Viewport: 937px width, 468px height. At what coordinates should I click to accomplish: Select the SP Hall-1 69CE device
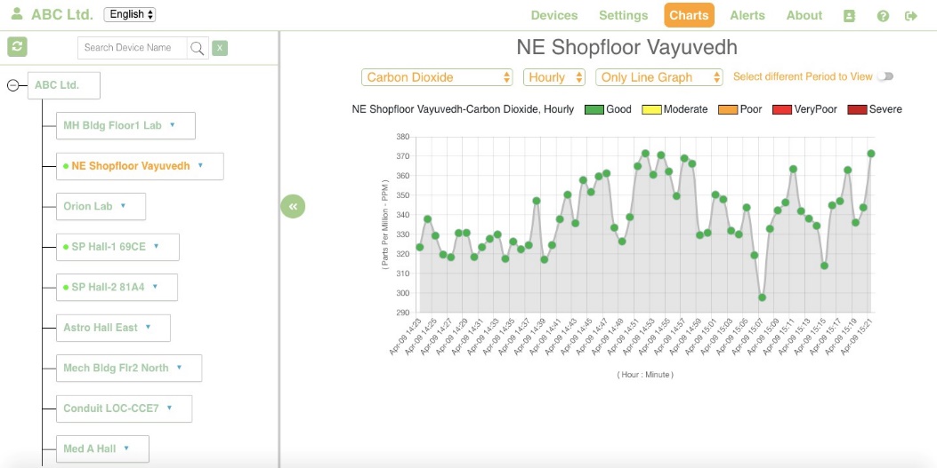pyautogui.click(x=117, y=247)
